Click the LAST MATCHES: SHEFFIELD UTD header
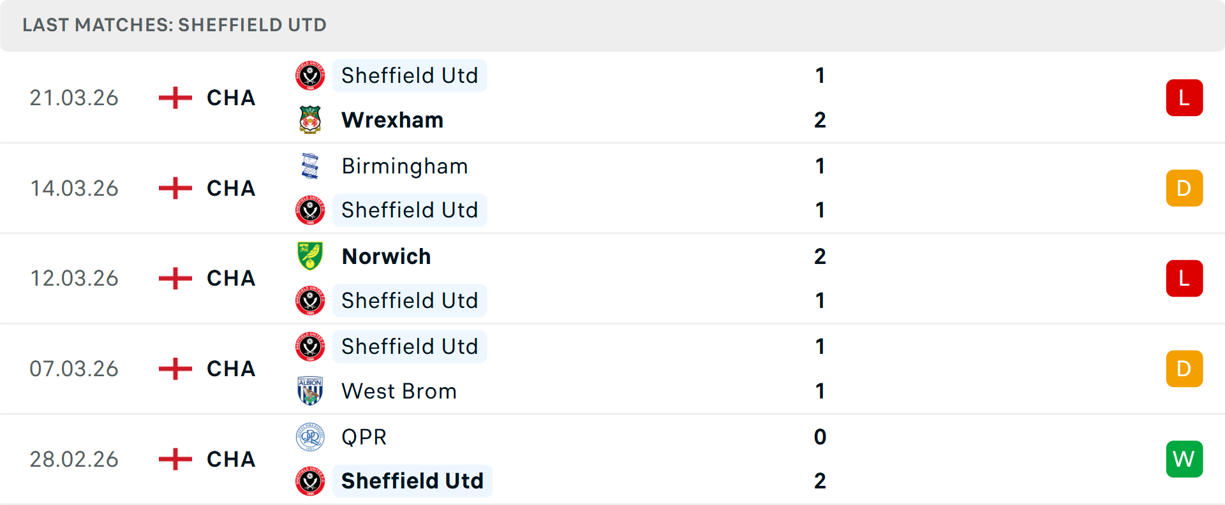 pyautogui.click(x=174, y=25)
